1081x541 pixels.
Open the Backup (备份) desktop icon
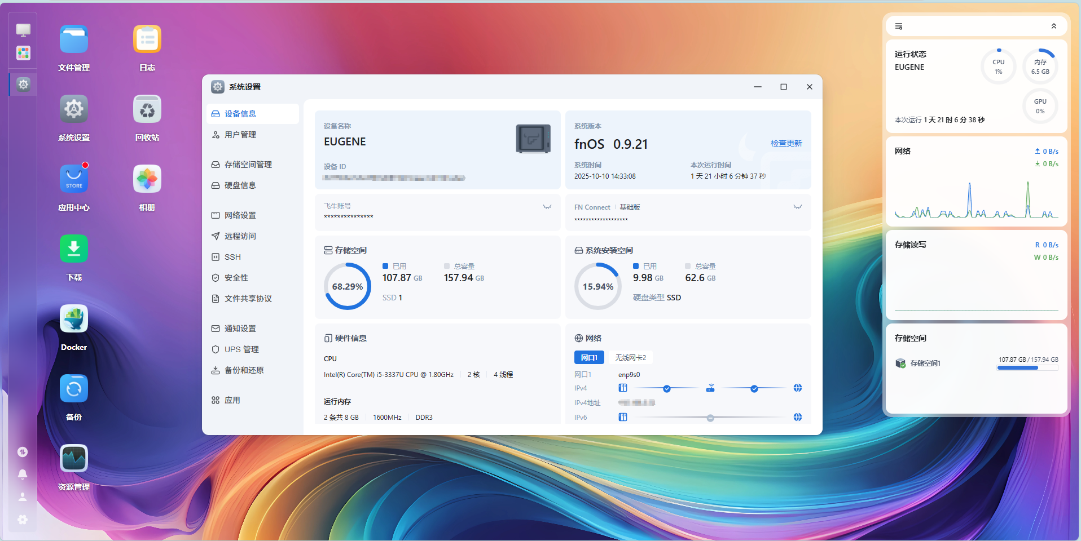pyautogui.click(x=74, y=389)
